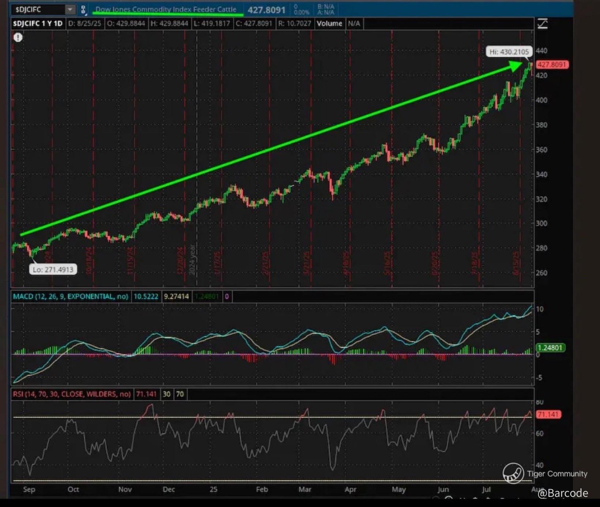Open the MACD (12, 26, 9, EXPONENTIAL, no) study title
This screenshot has height=507, width=600.
coord(71,296)
